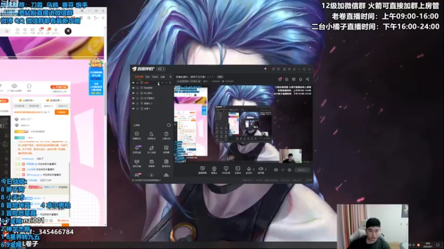
Task: Open the user avatar in streaming app title bar
Action: (x=265, y=69)
